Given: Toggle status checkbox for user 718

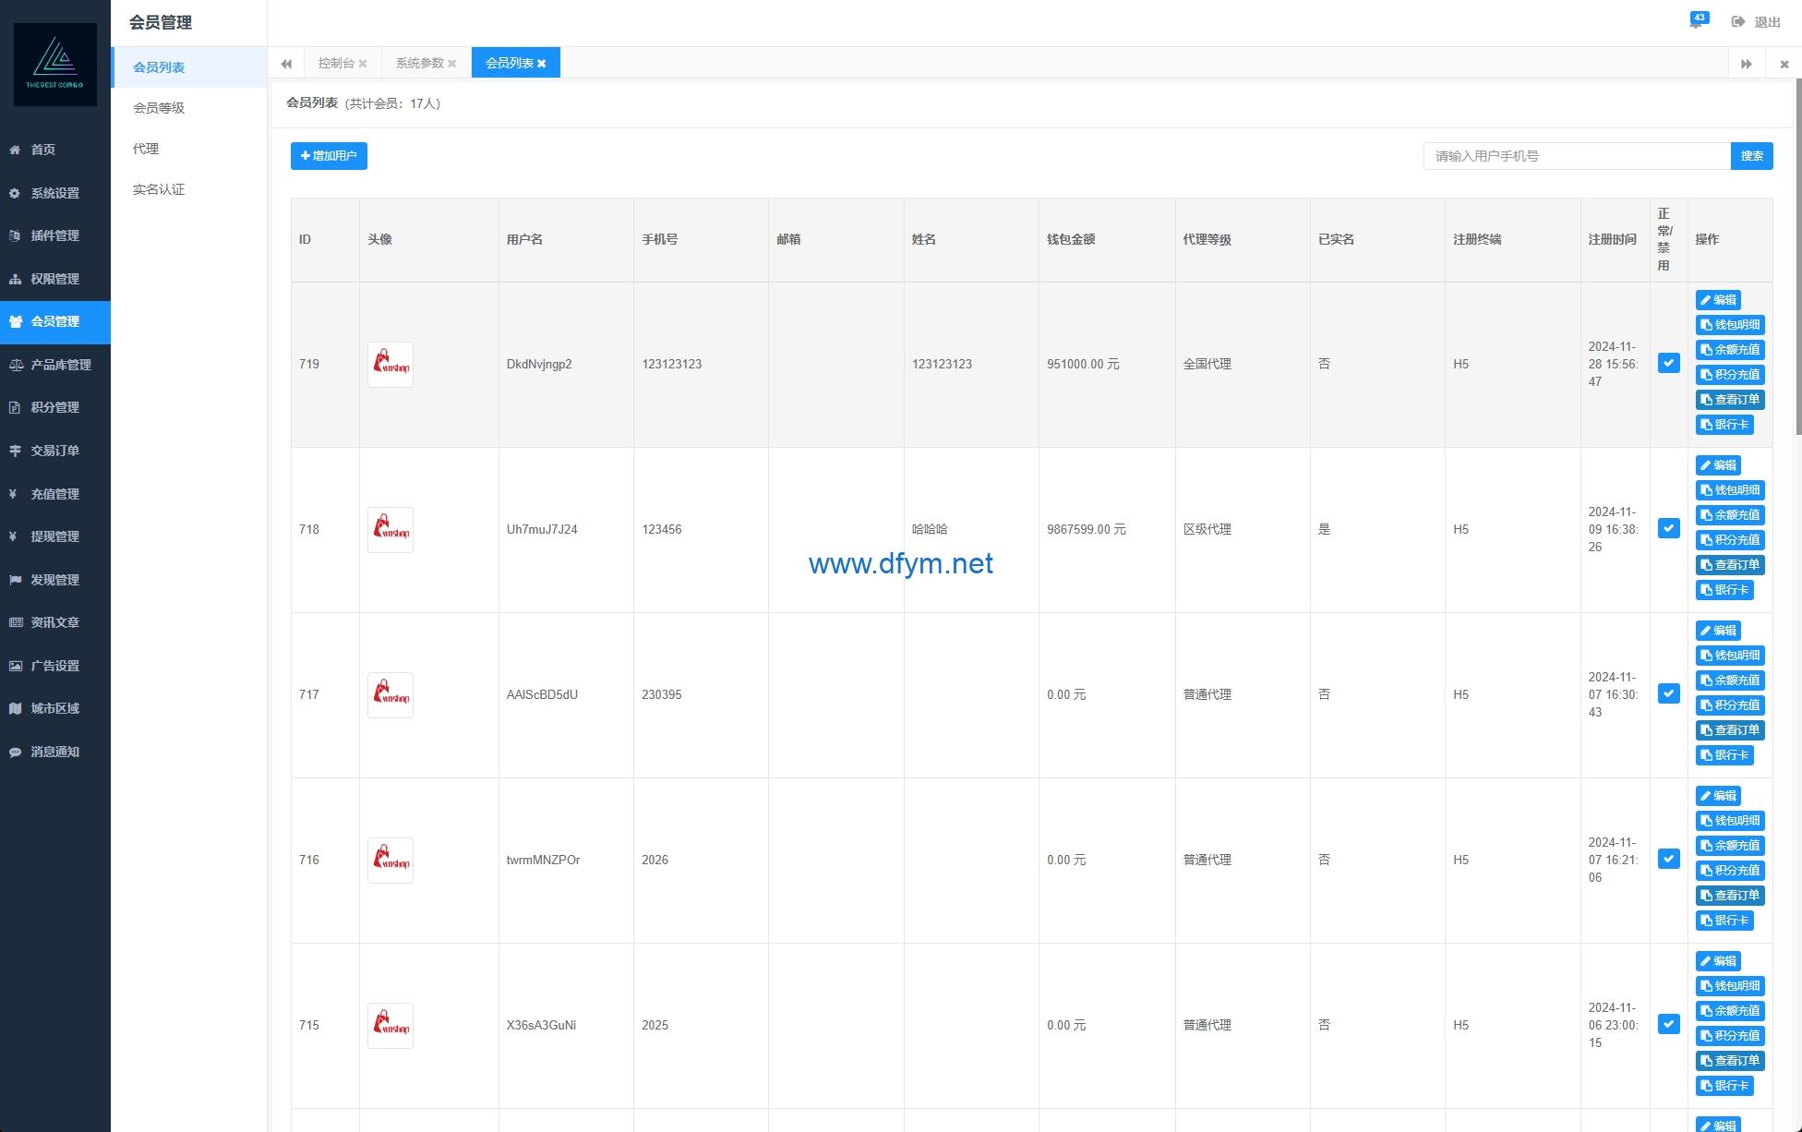Looking at the screenshot, I should pos(1668,528).
